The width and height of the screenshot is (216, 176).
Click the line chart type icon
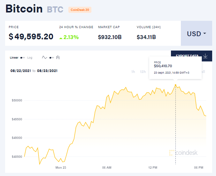click(44, 58)
